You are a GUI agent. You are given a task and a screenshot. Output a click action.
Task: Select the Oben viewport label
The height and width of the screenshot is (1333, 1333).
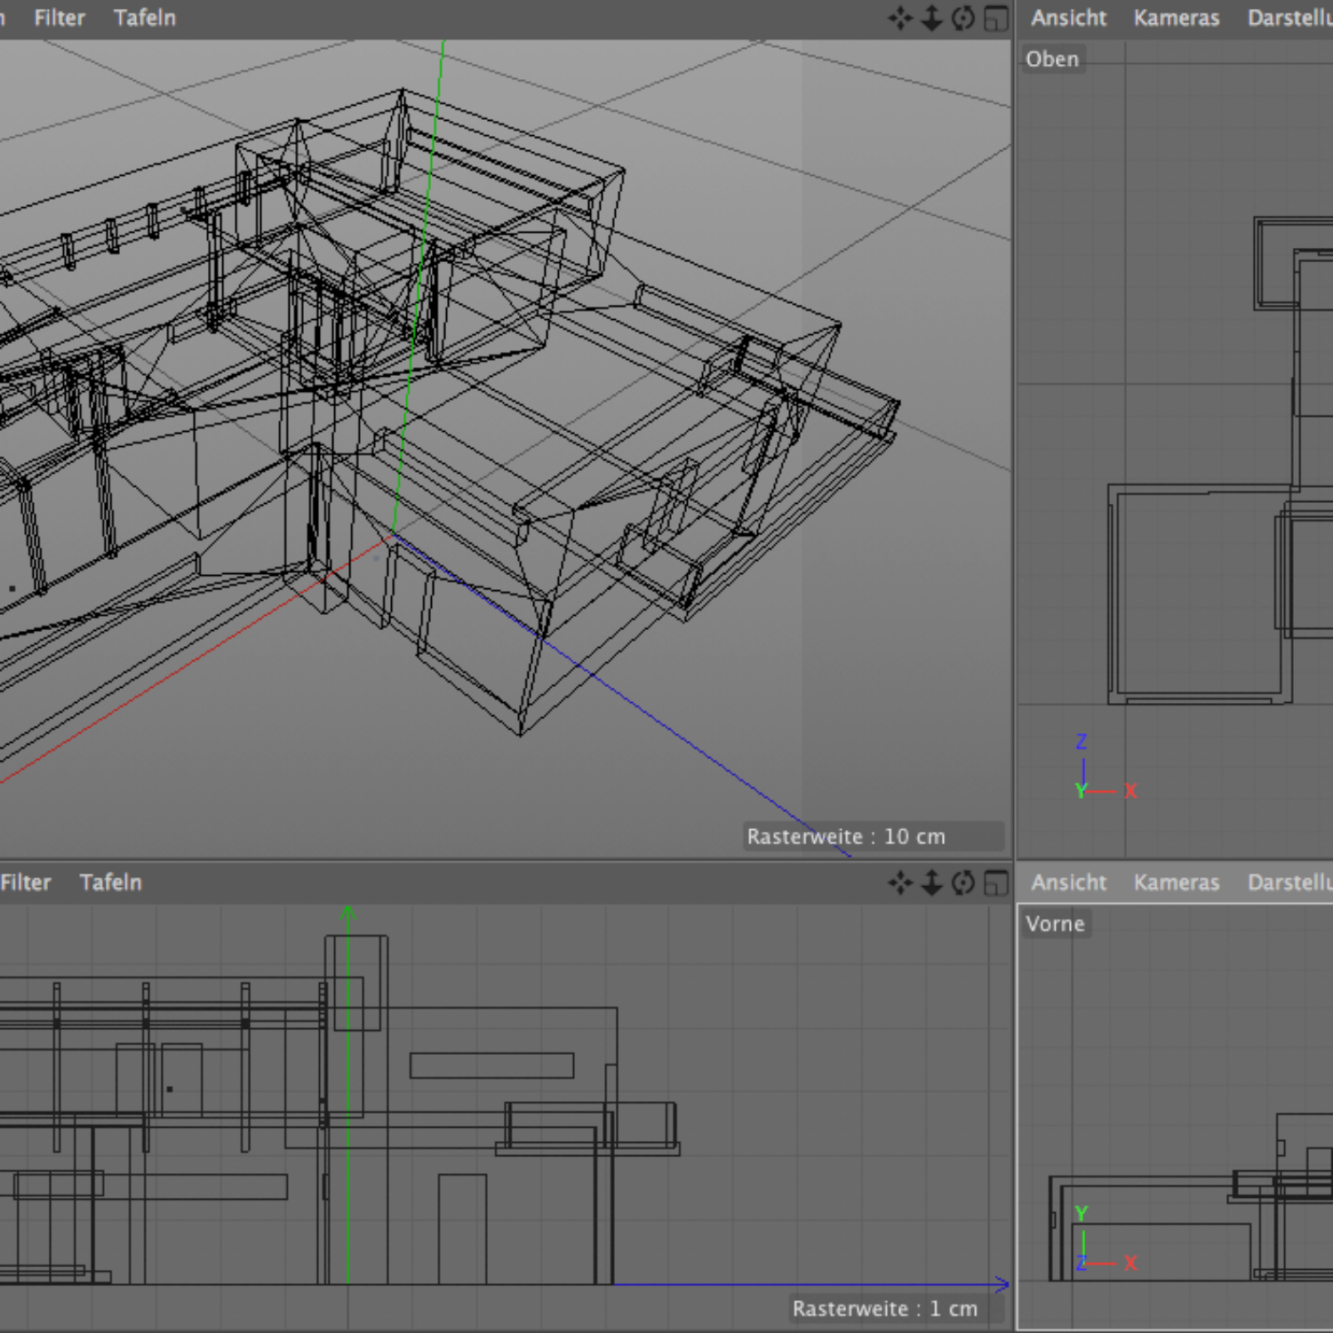coord(1052,60)
